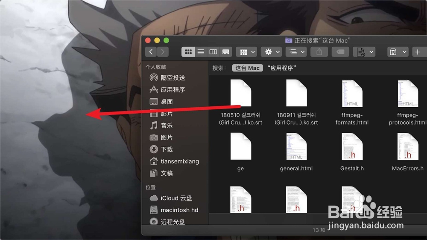
Task: Click the plus button to add search criteria
Action: click(418, 51)
